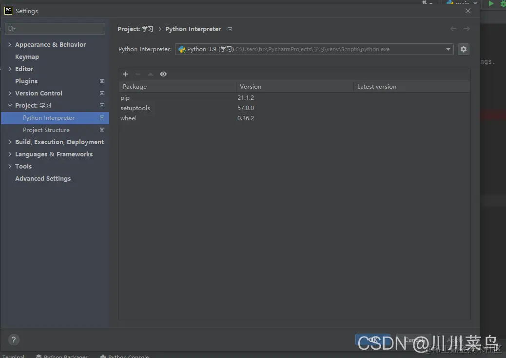This screenshot has height=358, width=506.
Task: Click project-level icon beside Project: 学习
Action: point(102,106)
